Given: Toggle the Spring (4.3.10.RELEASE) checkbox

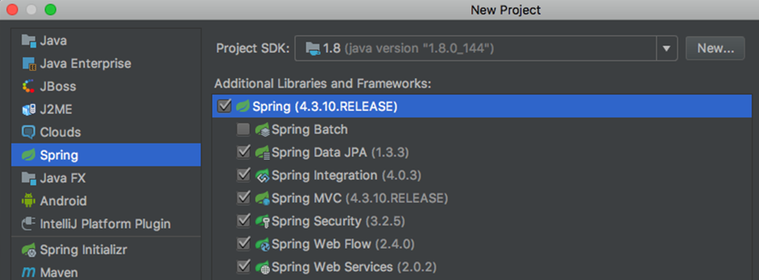Looking at the screenshot, I should (224, 106).
